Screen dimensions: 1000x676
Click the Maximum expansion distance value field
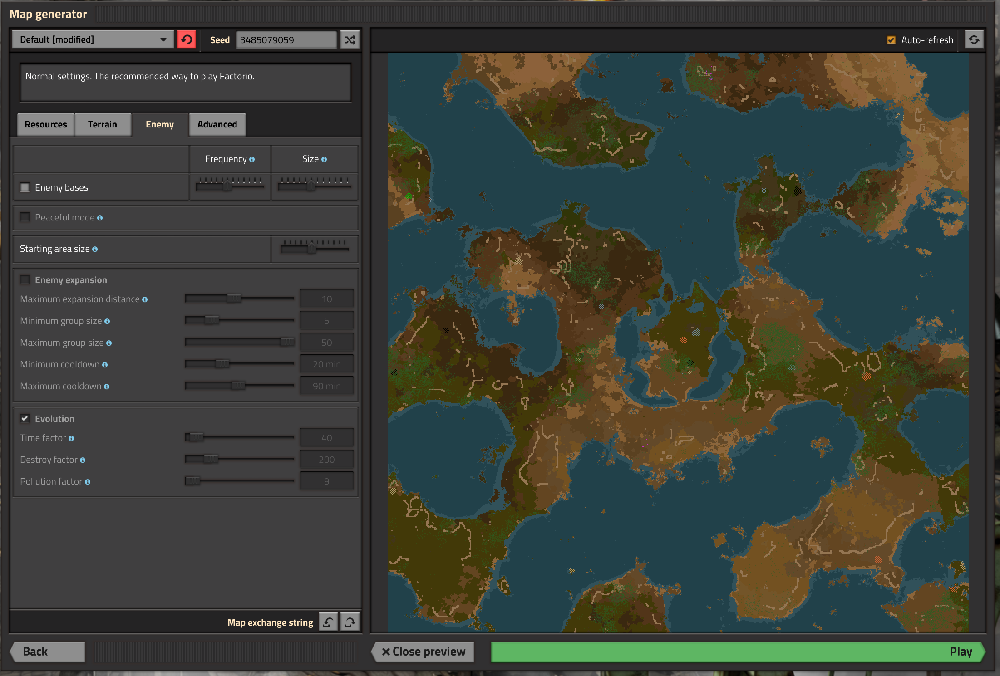(327, 299)
